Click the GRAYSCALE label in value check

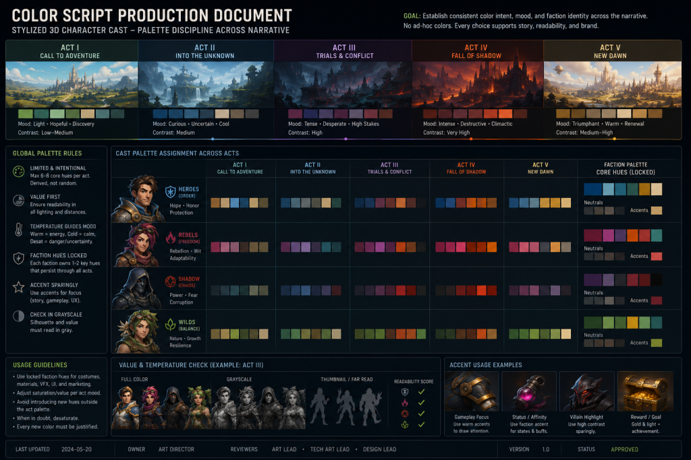[x=240, y=379]
